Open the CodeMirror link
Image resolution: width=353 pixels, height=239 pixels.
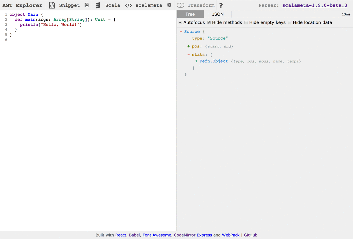click(x=184, y=235)
